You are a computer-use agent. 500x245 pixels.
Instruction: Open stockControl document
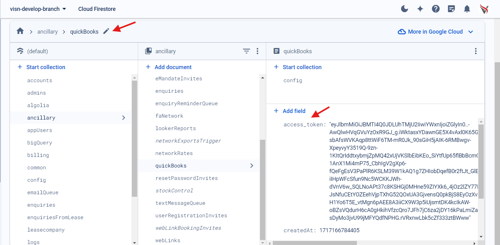pos(174,191)
